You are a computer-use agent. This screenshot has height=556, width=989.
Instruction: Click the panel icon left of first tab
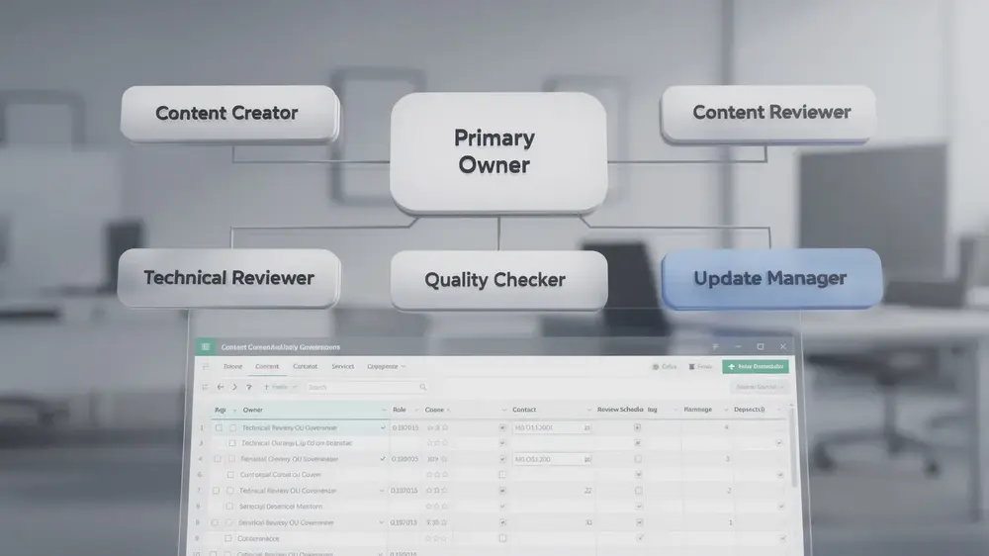coord(206,366)
